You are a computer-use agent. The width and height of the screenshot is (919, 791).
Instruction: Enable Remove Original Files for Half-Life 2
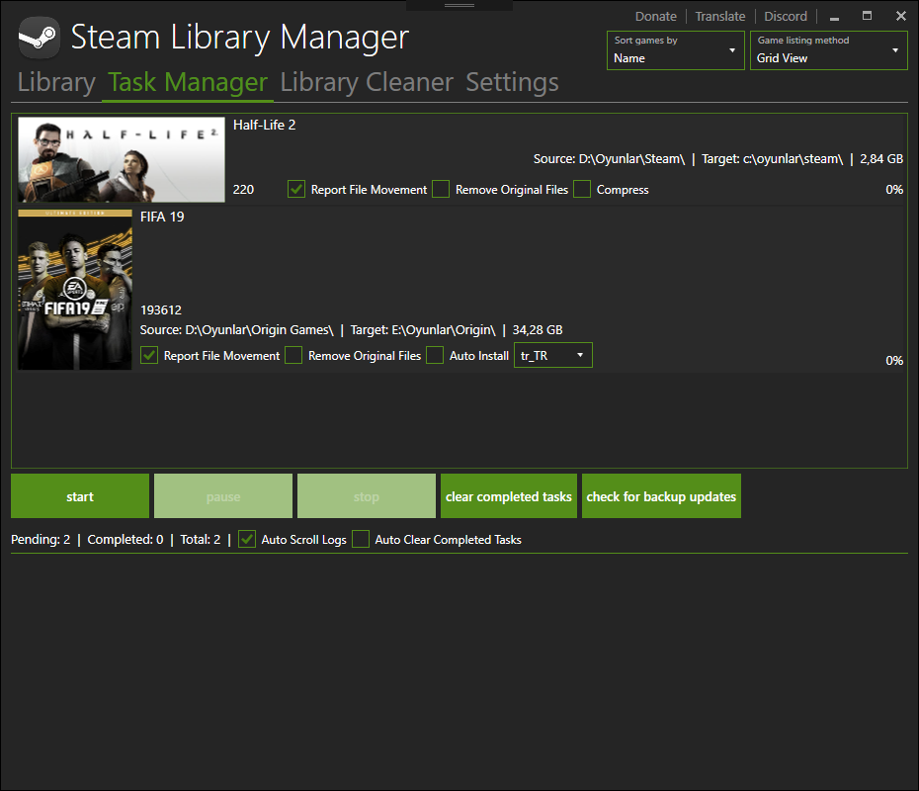click(x=441, y=190)
